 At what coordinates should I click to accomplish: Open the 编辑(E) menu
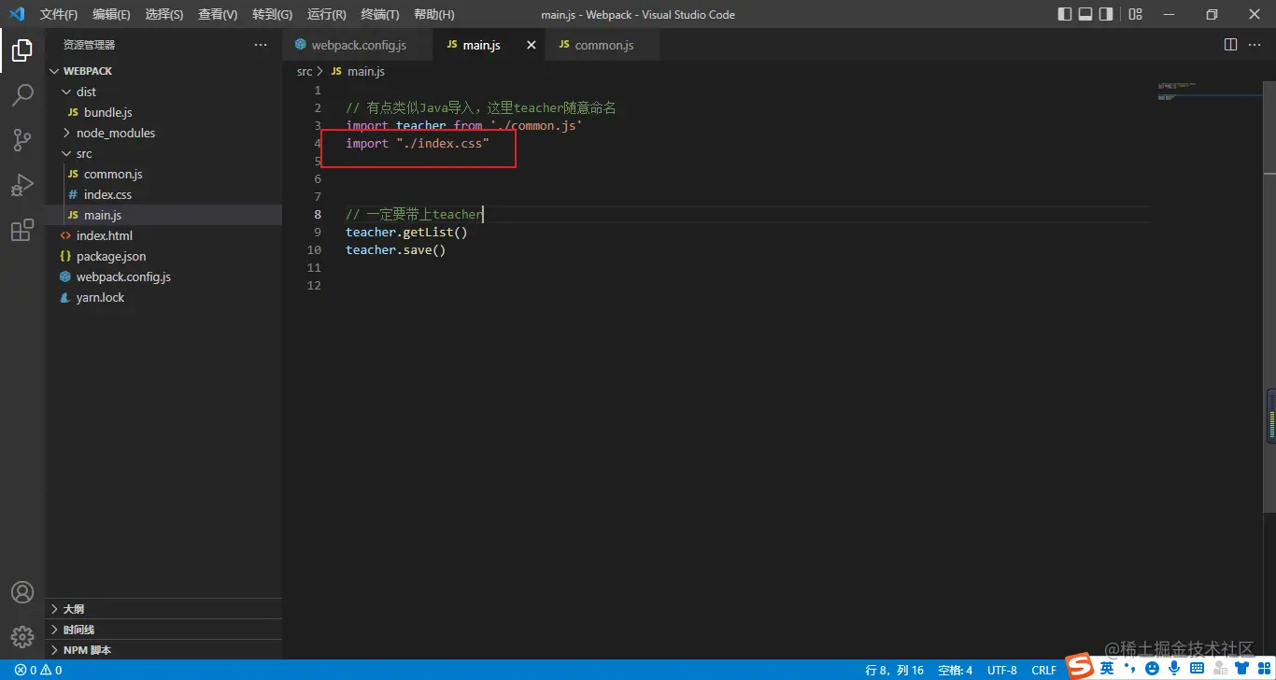point(112,14)
